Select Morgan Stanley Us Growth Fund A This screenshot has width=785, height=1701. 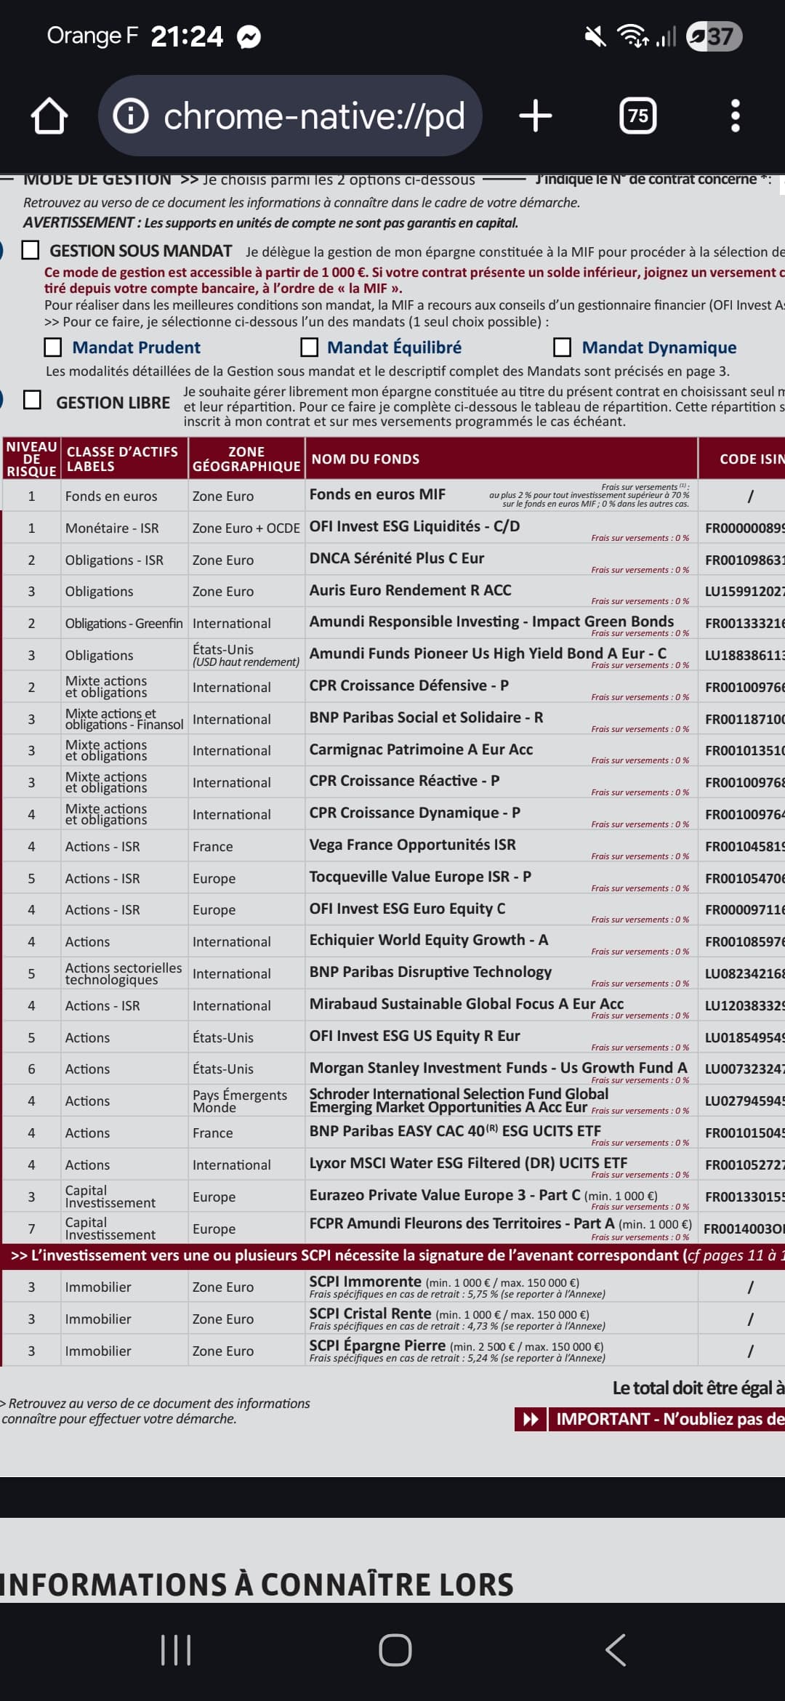499,1067
